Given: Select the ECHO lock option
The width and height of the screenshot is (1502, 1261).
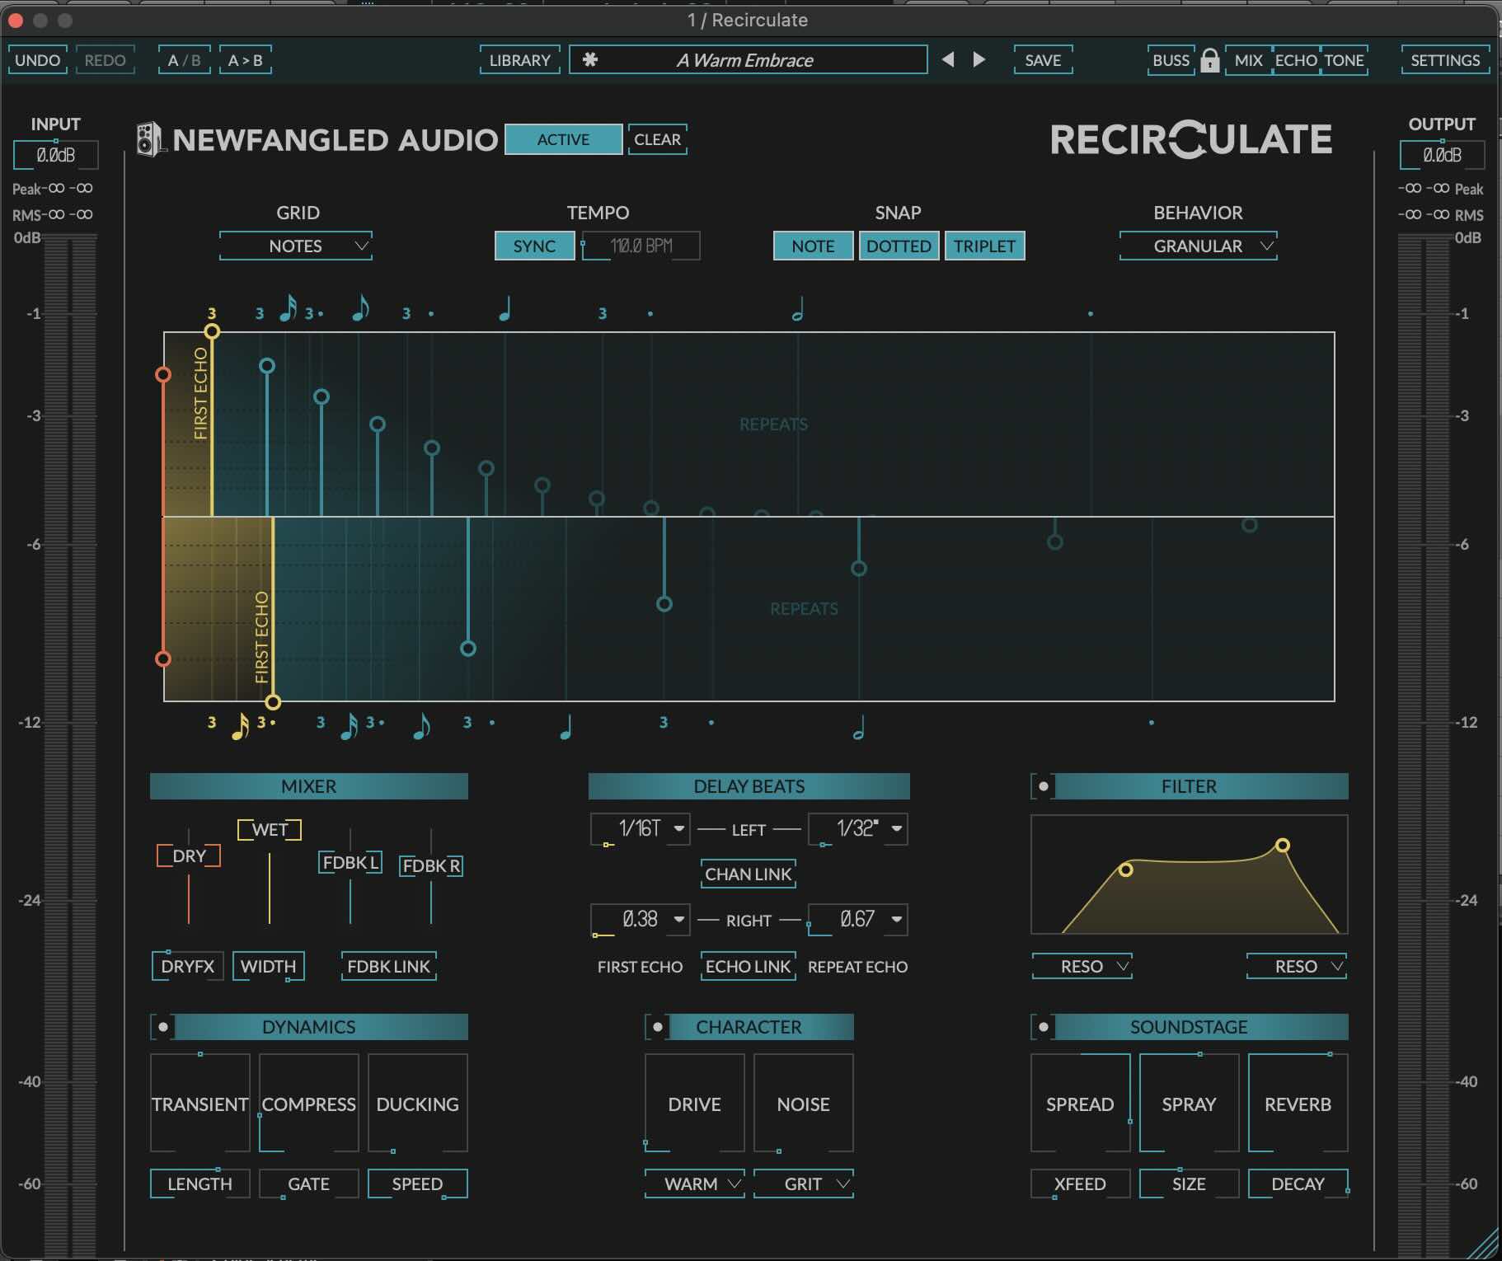Looking at the screenshot, I should (x=1296, y=60).
